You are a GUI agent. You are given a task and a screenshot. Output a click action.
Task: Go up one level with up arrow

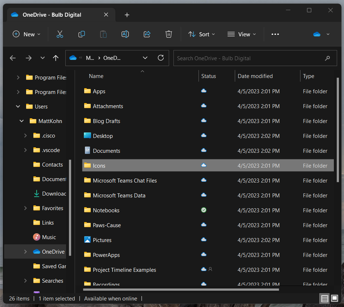tap(56, 58)
